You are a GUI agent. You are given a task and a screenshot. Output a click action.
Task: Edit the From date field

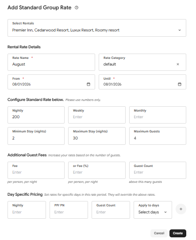pyautogui.click(x=51, y=82)
